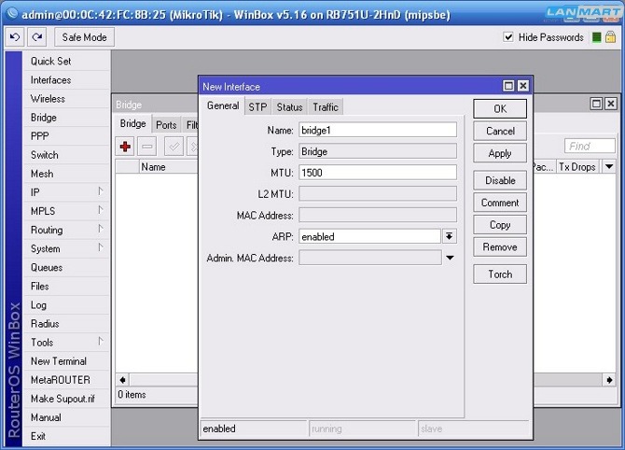
Task: Toggle Safe Mode
Action: [84, 37]
